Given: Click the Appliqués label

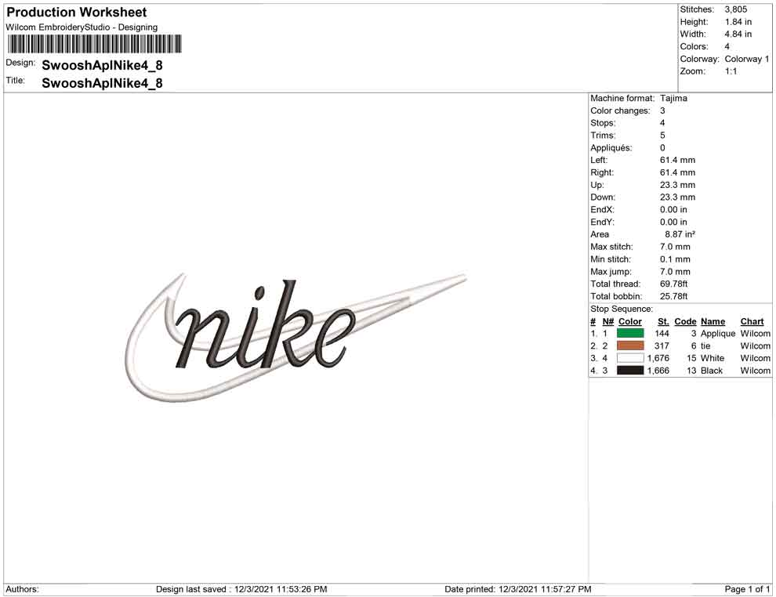Looking at the screenshot, I should tap(611, 148).
